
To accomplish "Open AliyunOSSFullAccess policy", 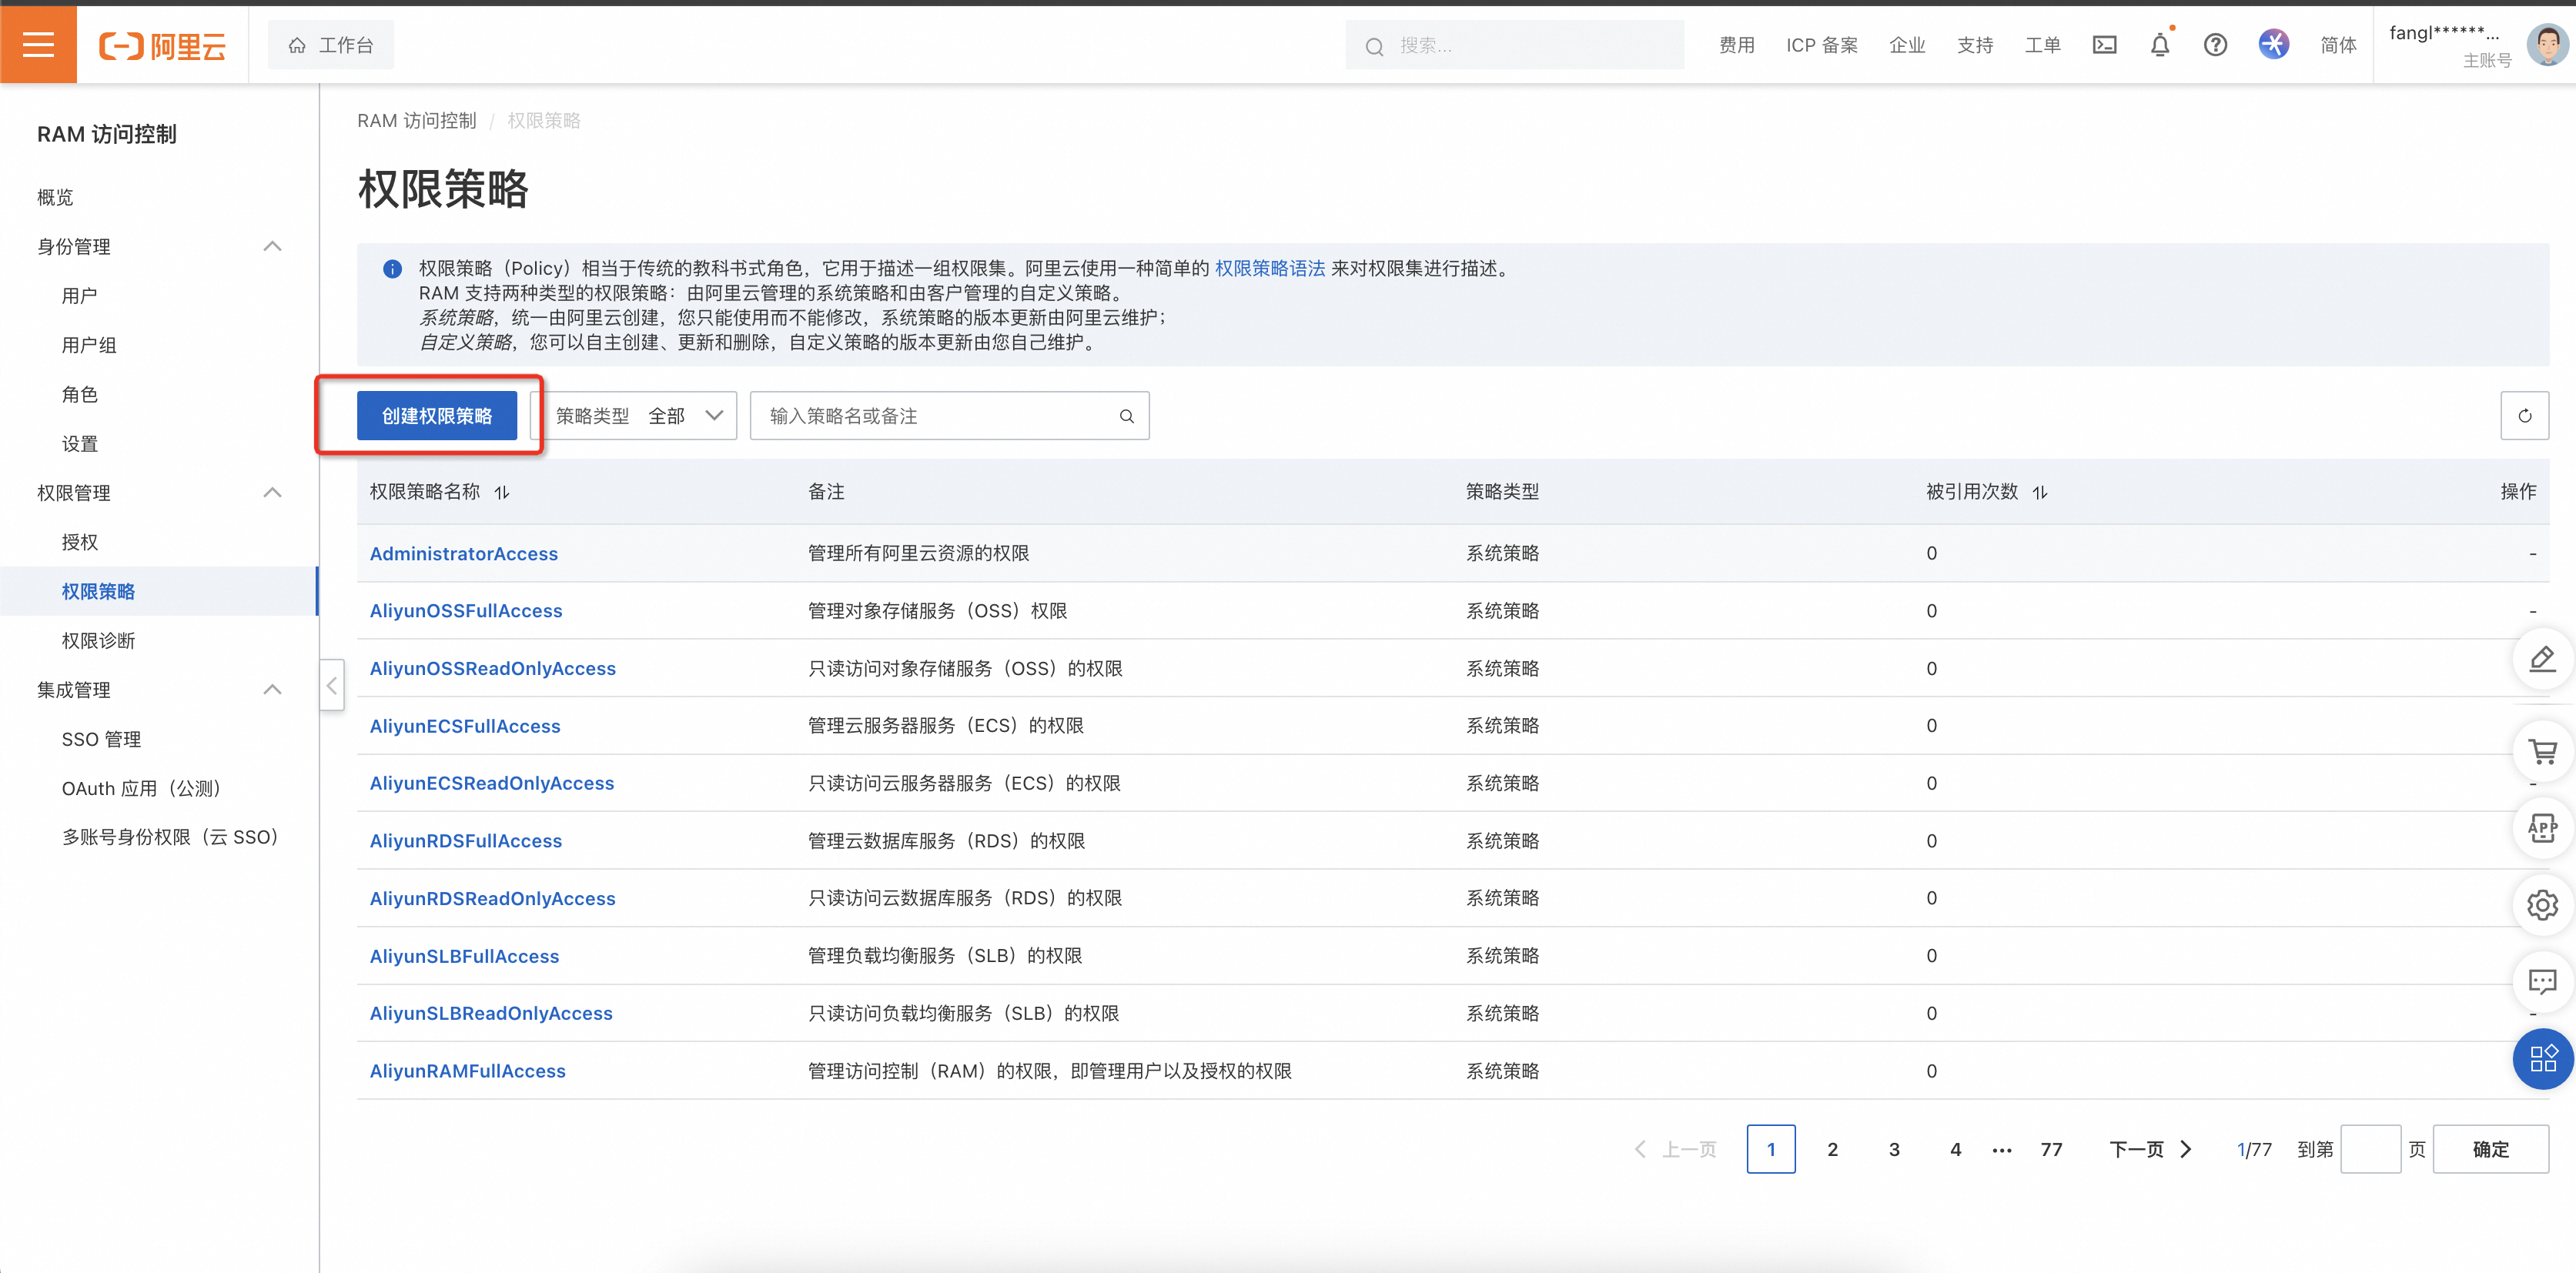I will pyautogui.click(x=466, y=611).
